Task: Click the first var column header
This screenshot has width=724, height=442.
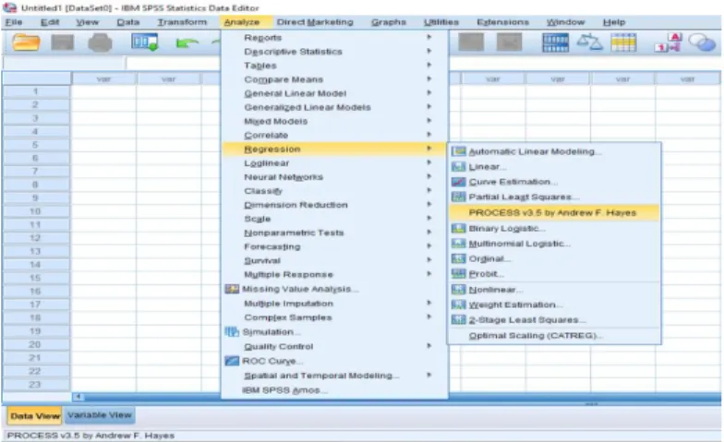Action: pos(103,79)
